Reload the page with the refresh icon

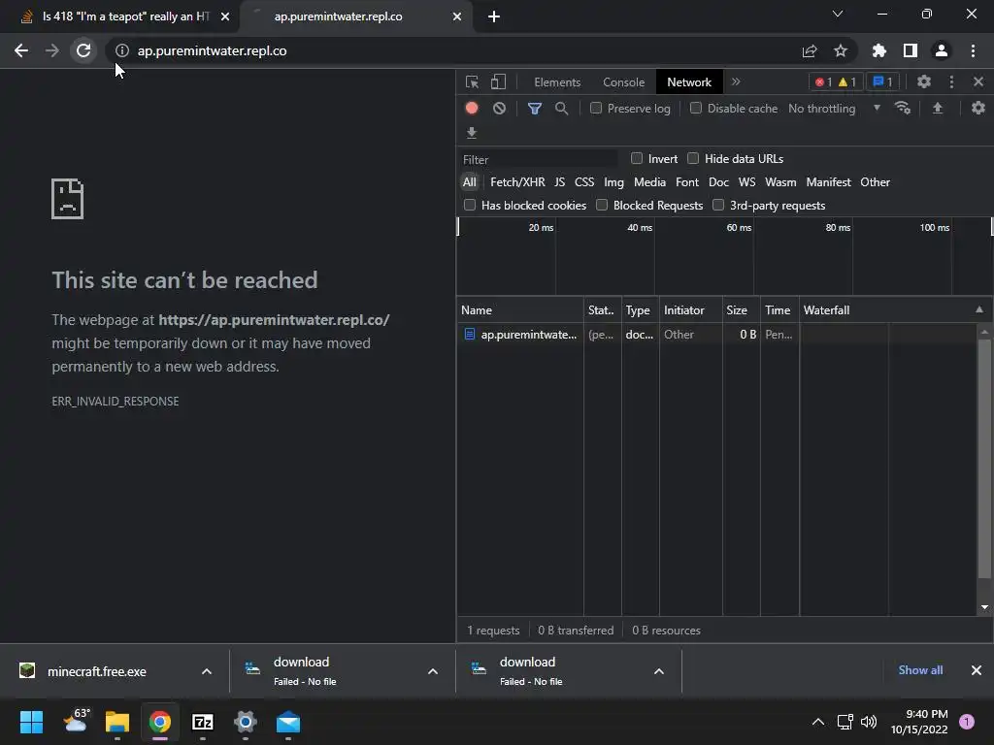click(x=83, y=50)
